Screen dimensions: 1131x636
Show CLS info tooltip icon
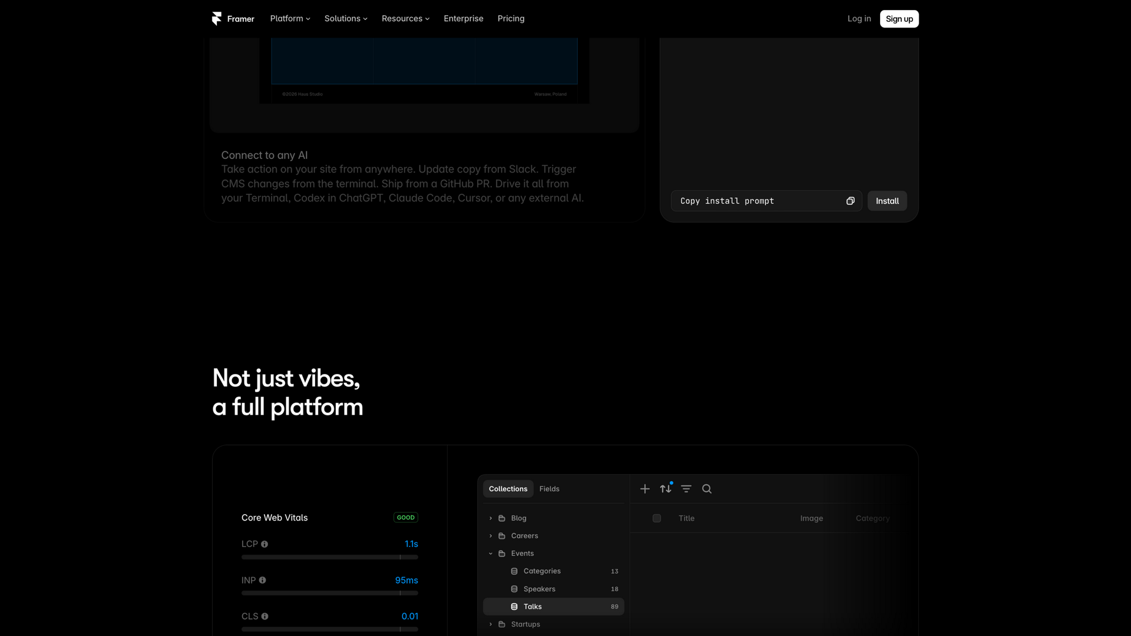[264, 617]
